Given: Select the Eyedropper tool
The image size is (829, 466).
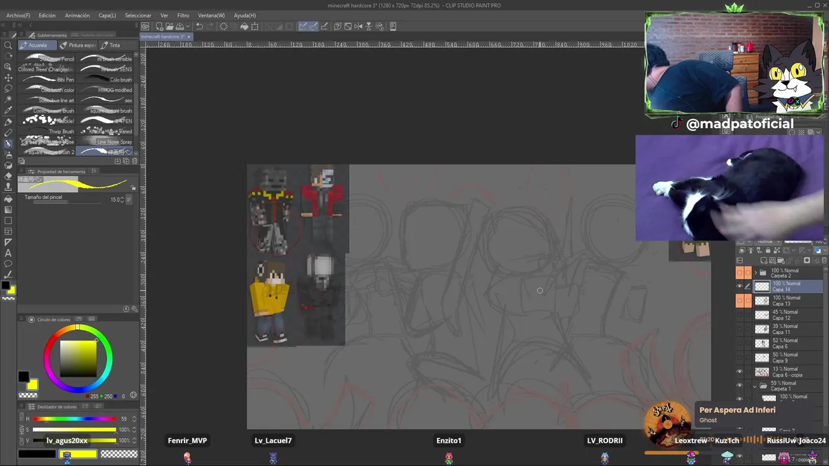Looking at the screenshot, I should point(8,110).
